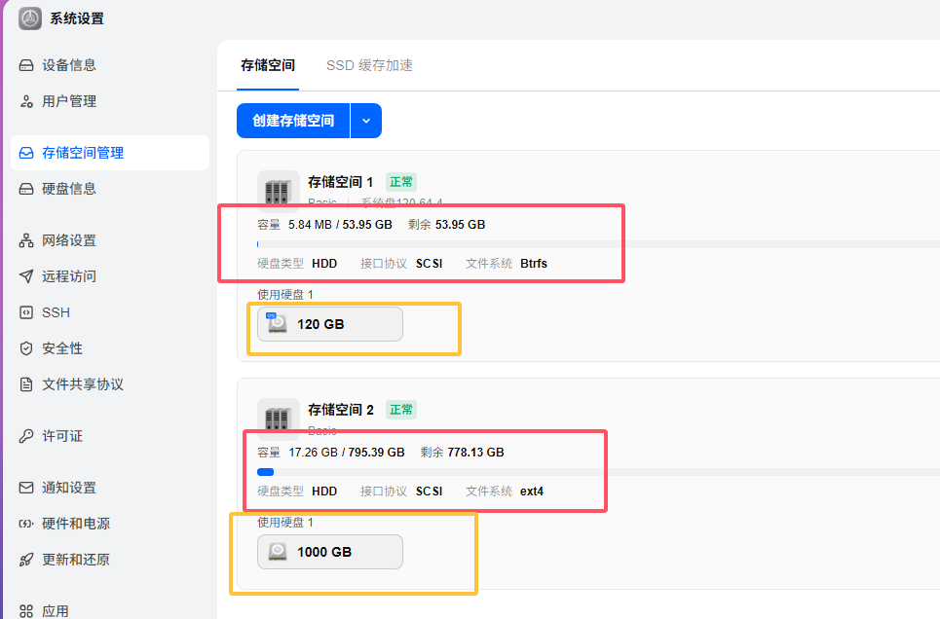The image size is (940, 619).
Task: Click the Device Info (设备信息) sidebar icon
Action: pos(26,65)
